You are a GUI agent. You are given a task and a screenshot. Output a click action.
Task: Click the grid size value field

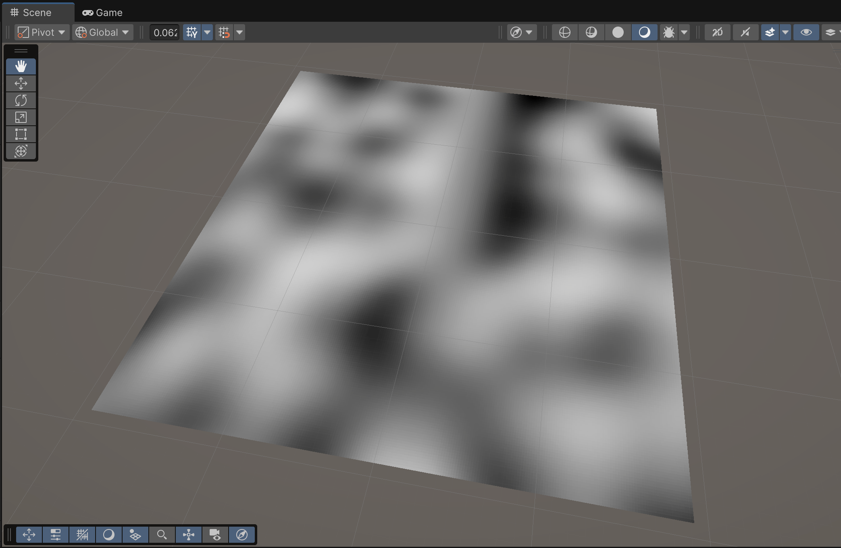[x=165, y=32]
